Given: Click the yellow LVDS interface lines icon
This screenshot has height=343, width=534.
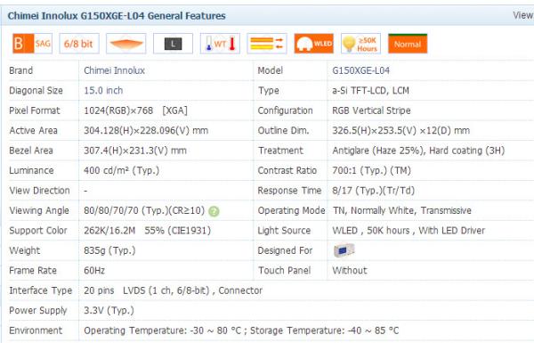Looking at the screenshot, I should pyautogui.click(x=267, y=44).
